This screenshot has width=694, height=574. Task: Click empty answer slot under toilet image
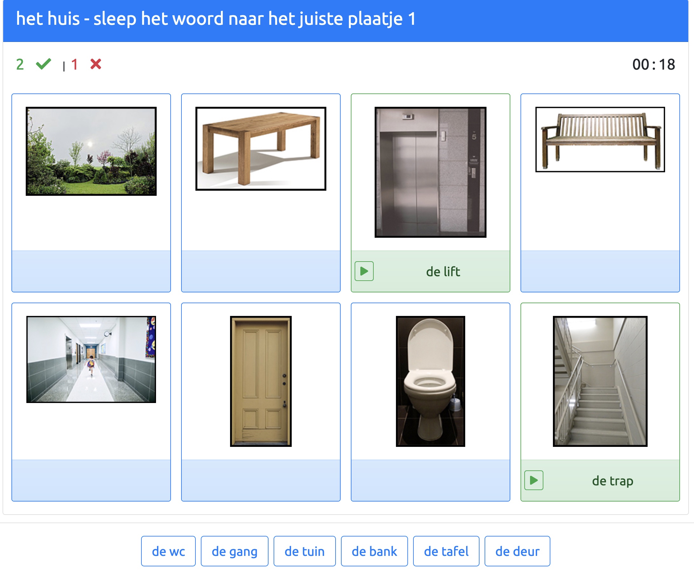[430, 480]
